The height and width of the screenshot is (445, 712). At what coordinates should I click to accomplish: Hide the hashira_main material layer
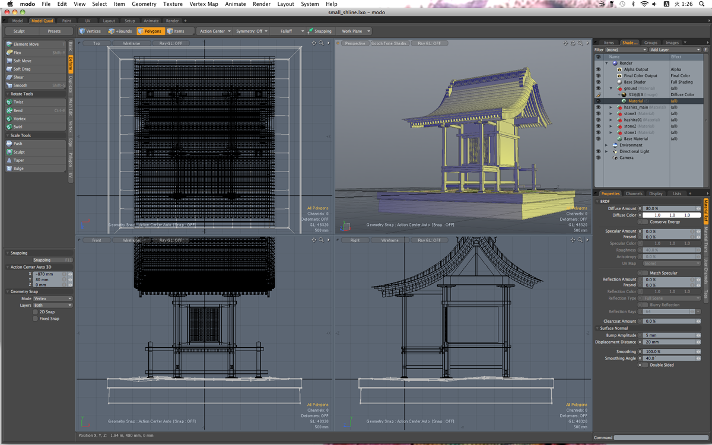tap(598, 107)
